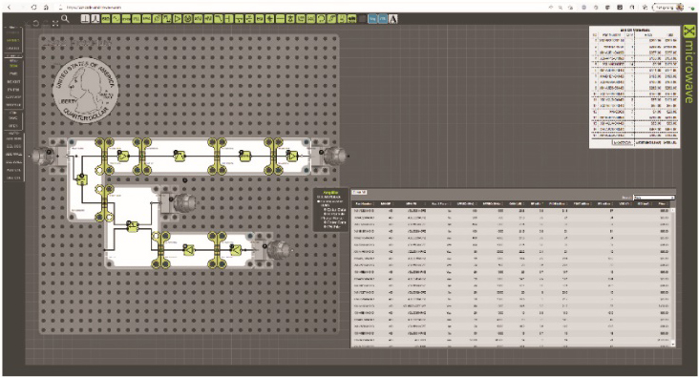Open the dropdown above the parts table
Screen dimensions: 699x377
point(653,198)
